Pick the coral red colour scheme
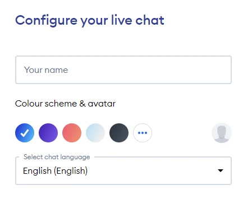 pos(72,133)
